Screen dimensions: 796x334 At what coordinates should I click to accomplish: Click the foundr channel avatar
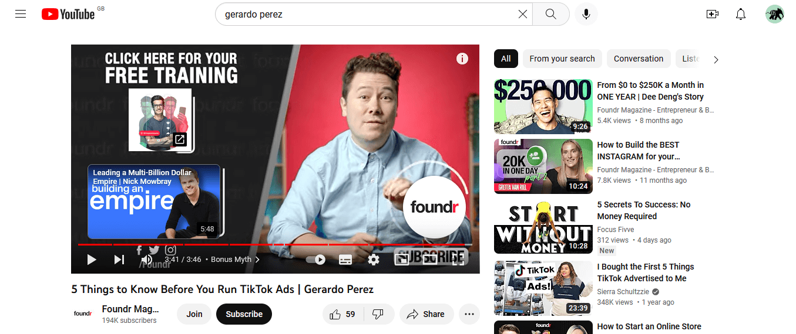click(83, 314)
